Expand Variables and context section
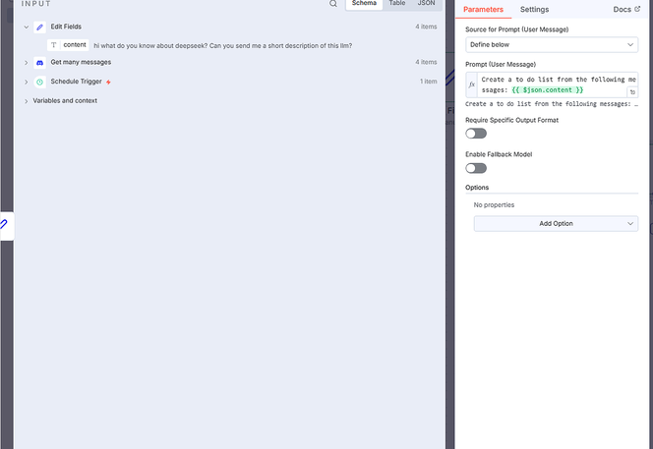The width and height of the screenshot is (653, 449). click(x=27, y=100)
